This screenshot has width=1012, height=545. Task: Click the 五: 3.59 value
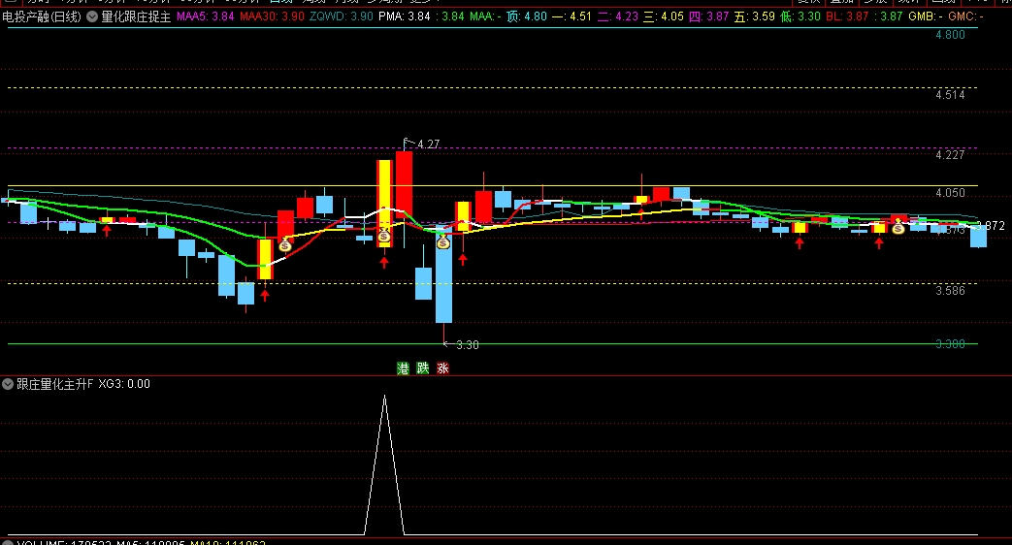755,16
